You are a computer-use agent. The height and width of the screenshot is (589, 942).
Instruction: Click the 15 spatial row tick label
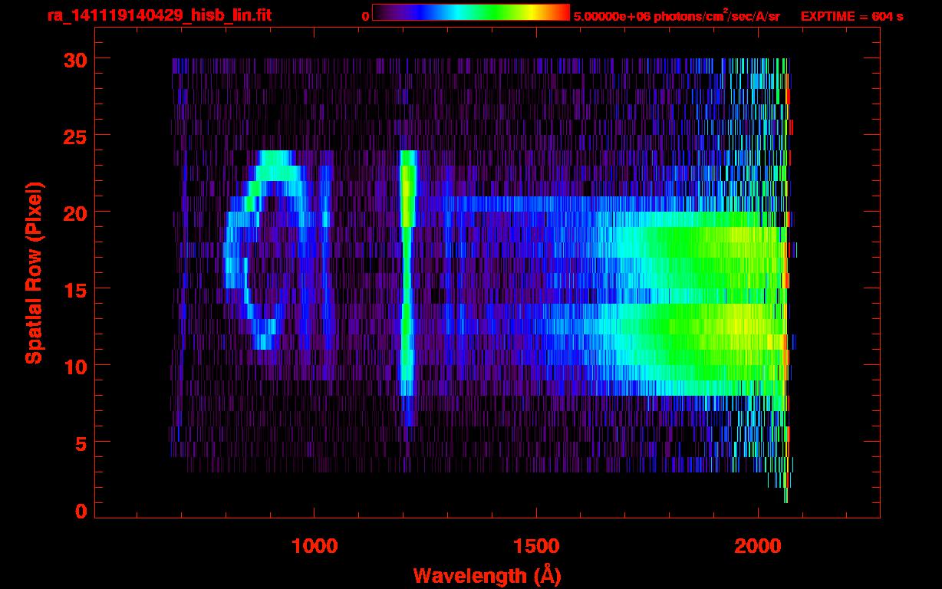click(74, 289)
